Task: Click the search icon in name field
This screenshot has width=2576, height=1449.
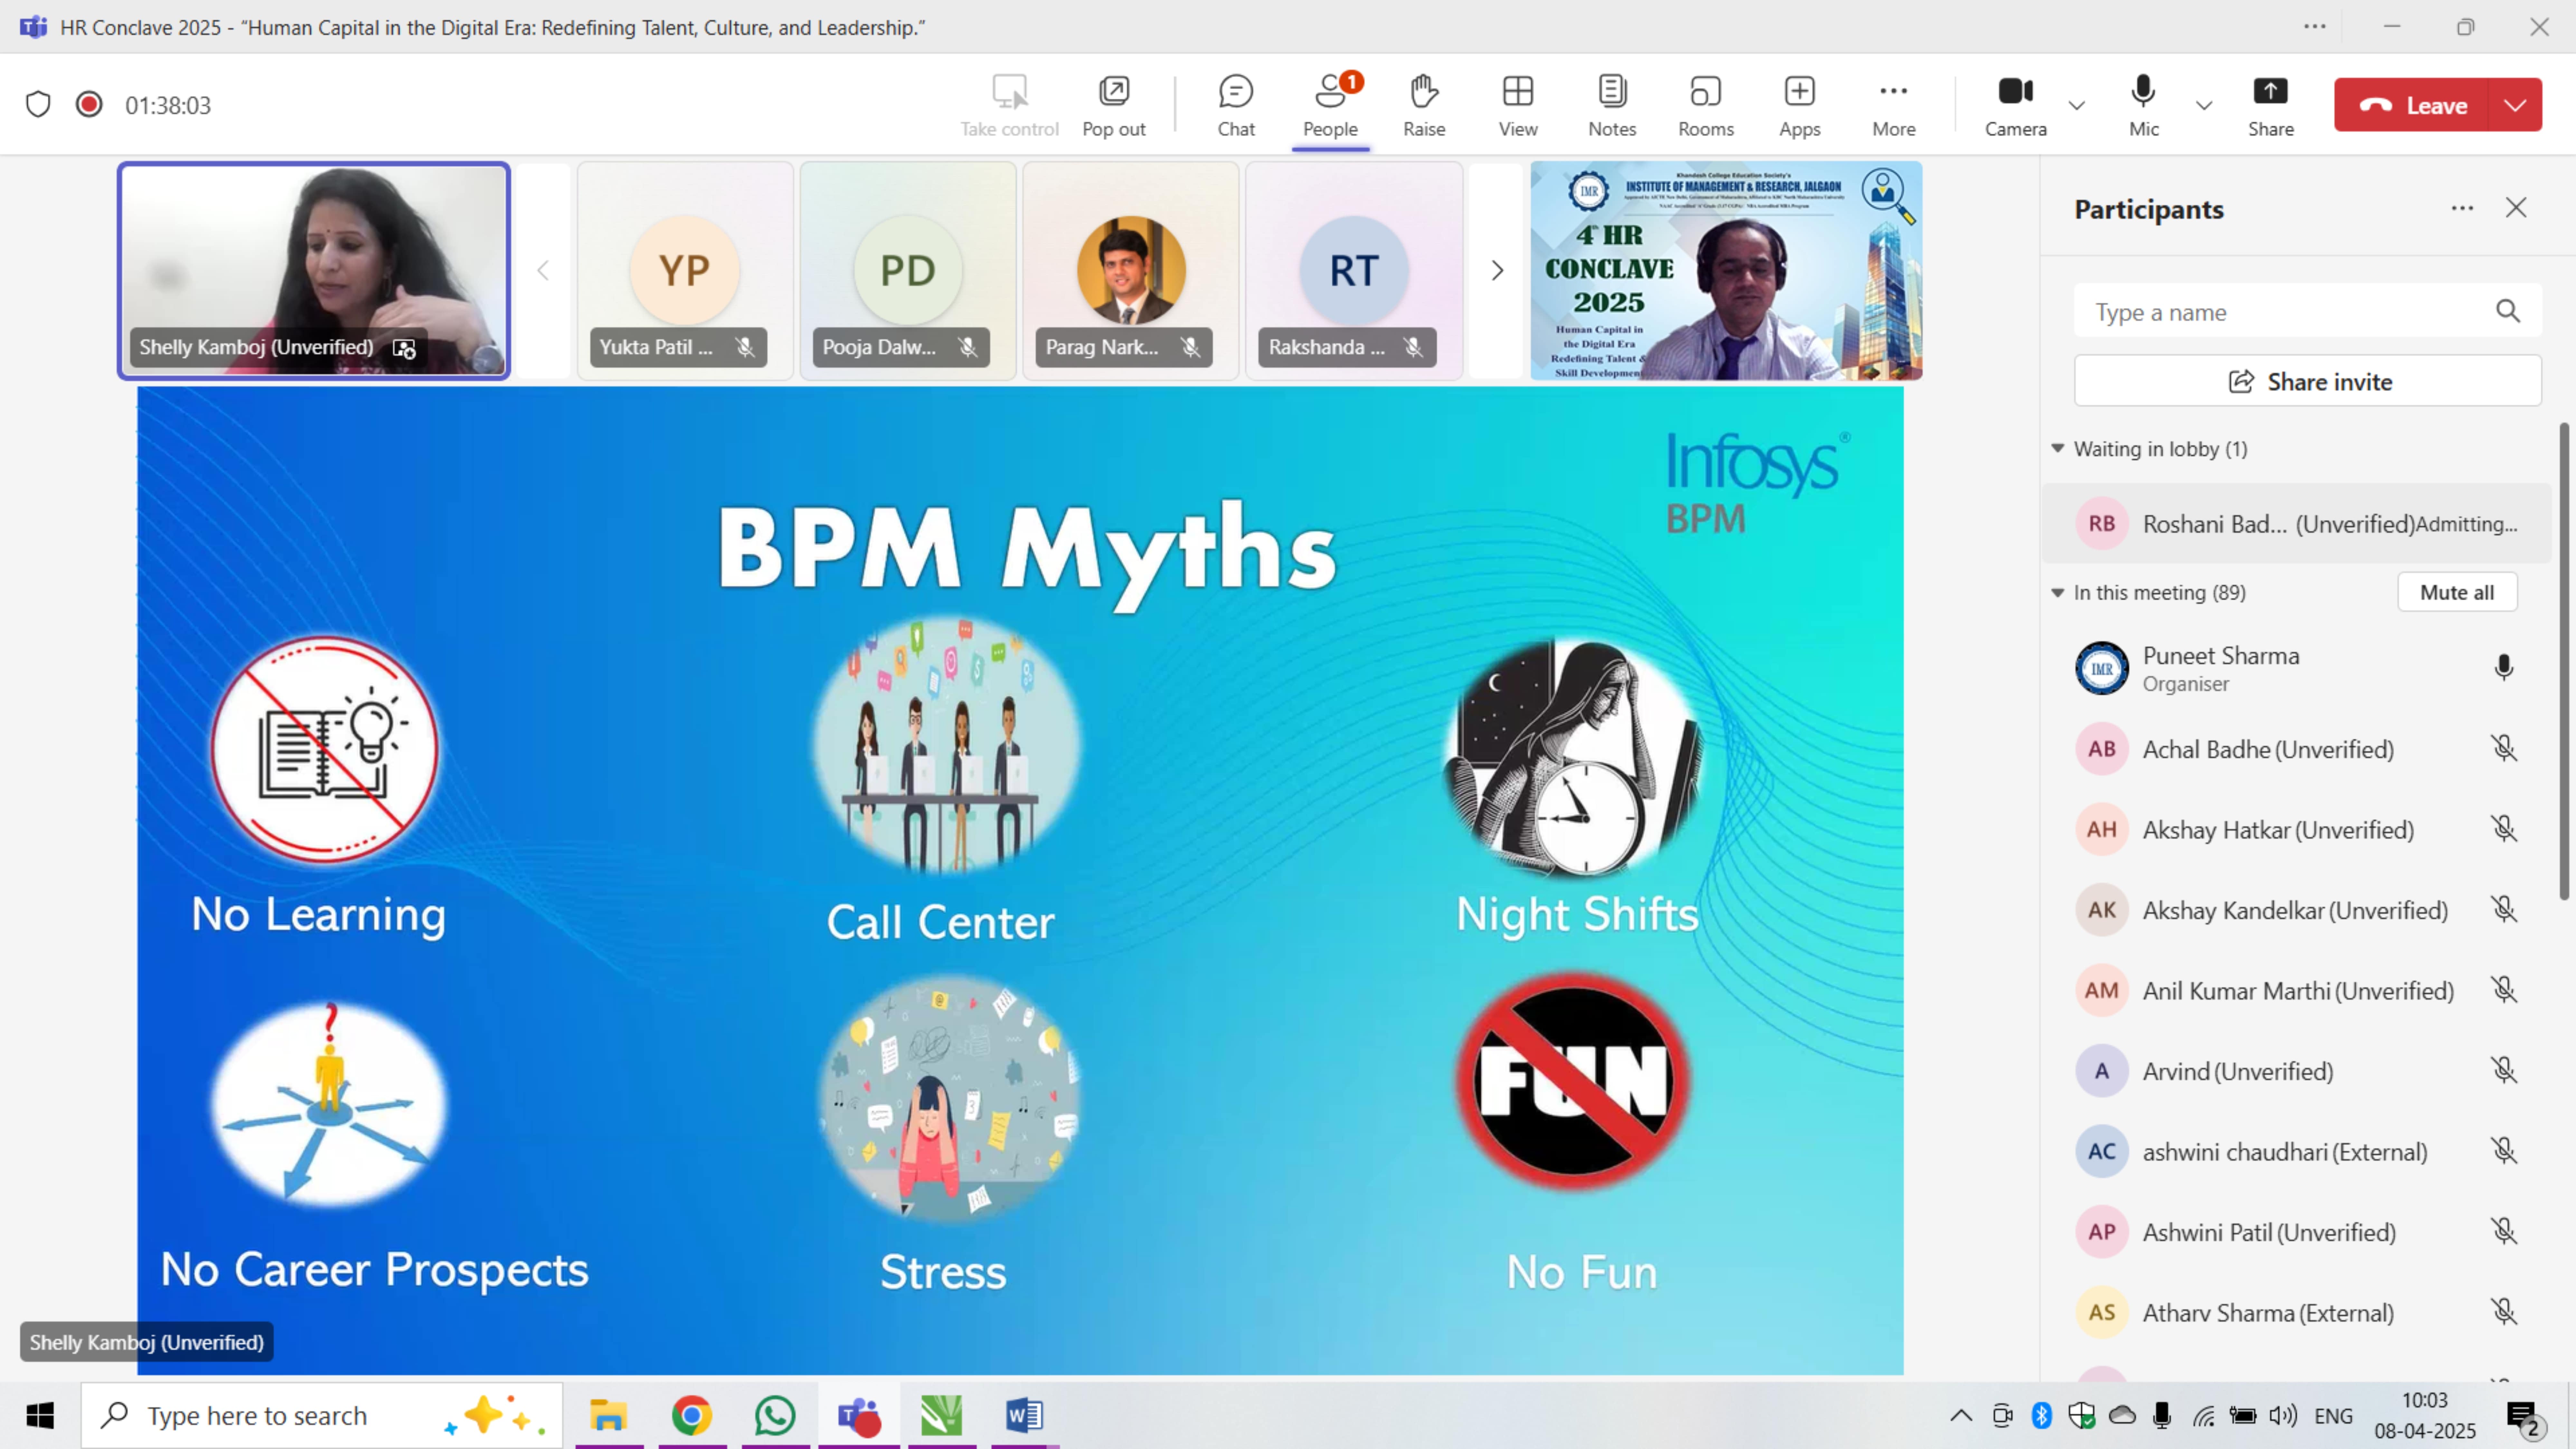Action: 2508,311
